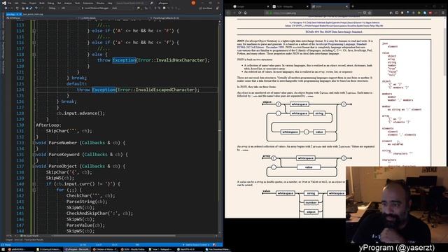Switch to the Output panel tab
The image size is (448, 252).
[9, 239]
